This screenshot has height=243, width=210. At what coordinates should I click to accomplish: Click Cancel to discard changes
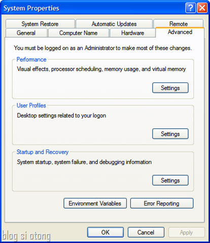146,232
